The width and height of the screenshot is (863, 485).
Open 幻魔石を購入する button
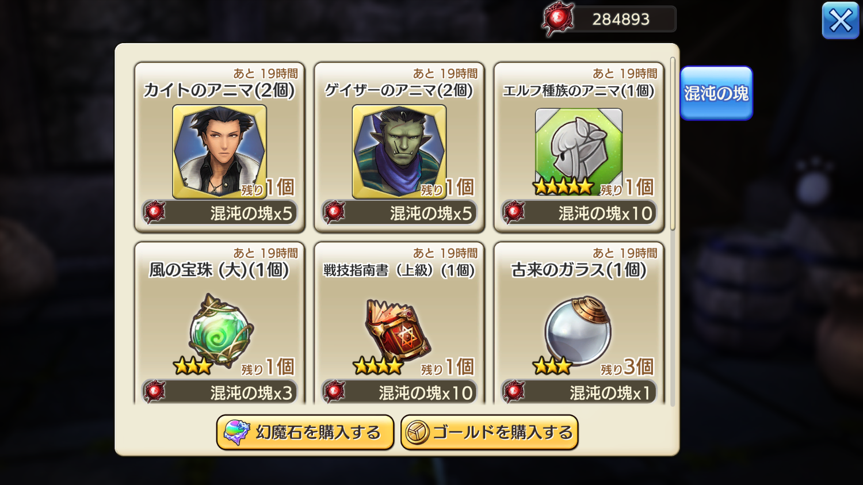[305, 432]
